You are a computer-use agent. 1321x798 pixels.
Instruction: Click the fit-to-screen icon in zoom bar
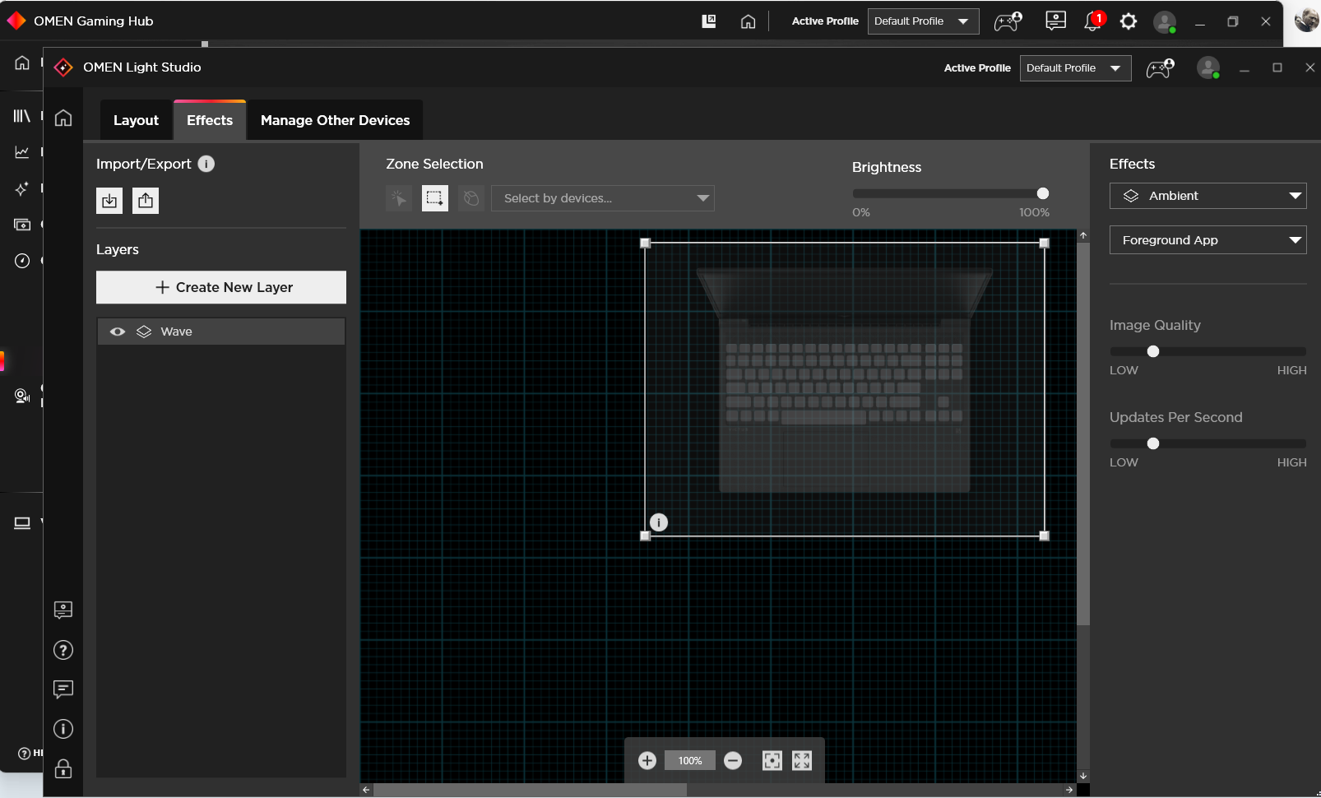pyautogui.click(x=772, y=761)
